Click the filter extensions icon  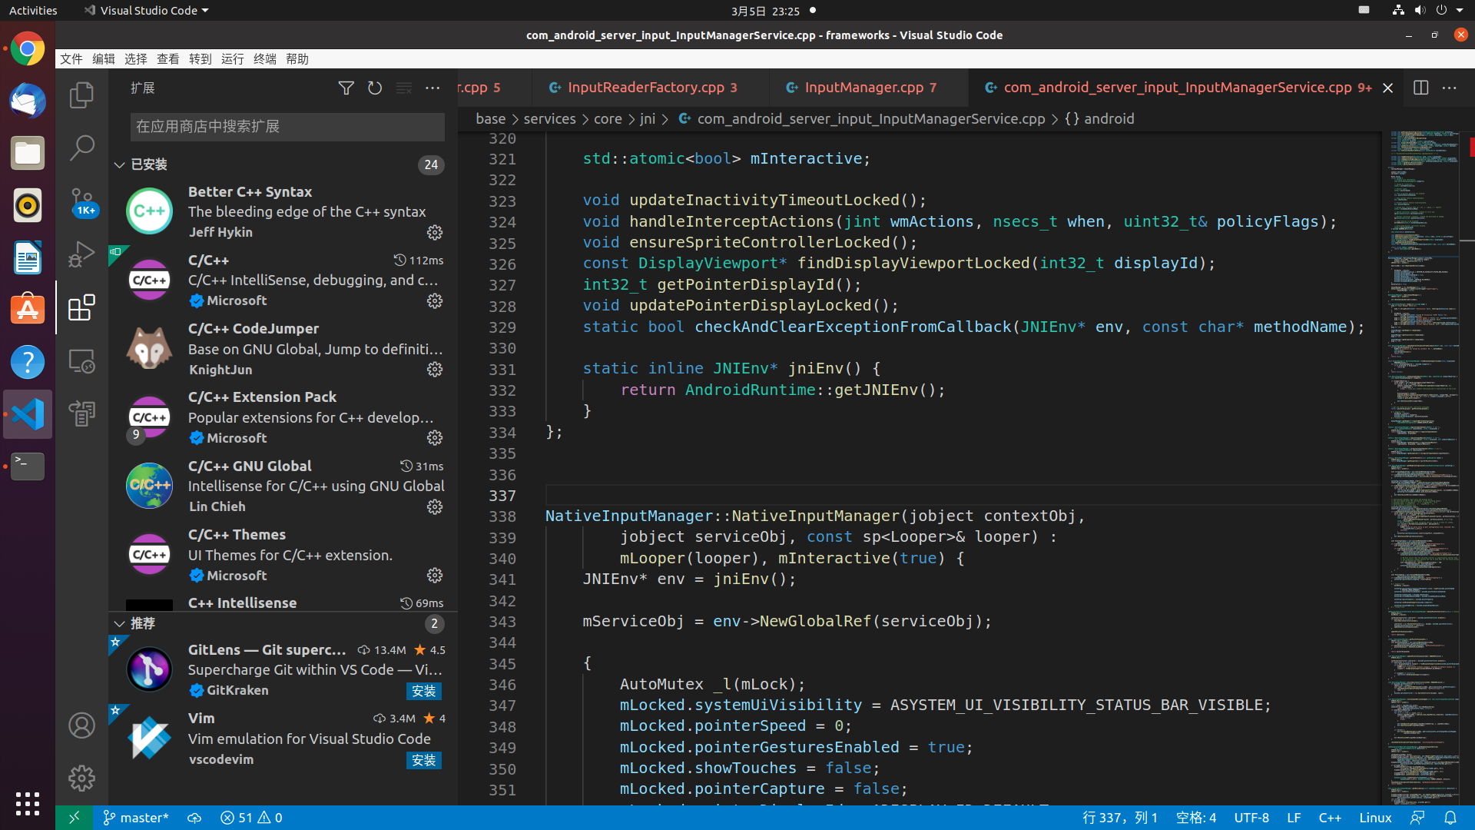click(346, 88)
